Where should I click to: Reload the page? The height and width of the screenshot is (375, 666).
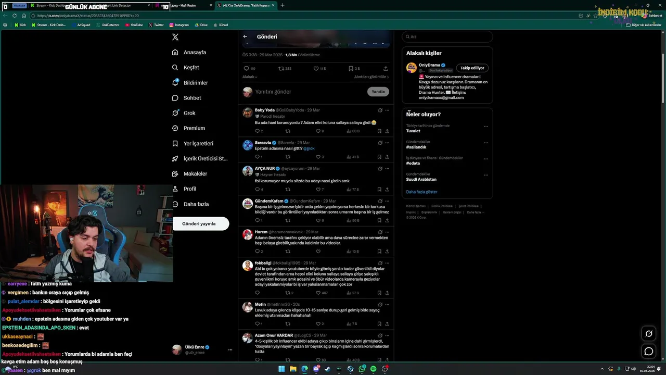click(15, 16)
